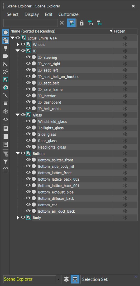Image resolution: width=140 pixels, height=286 pixels.
Task: Select the Headlights_glass object
Action: 52,147
